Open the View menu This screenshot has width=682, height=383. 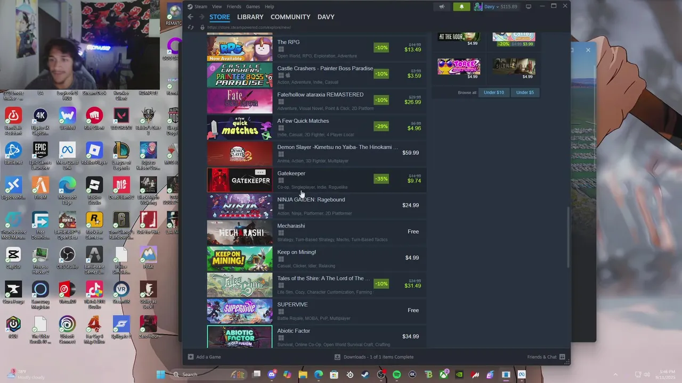tap(217, 6)
